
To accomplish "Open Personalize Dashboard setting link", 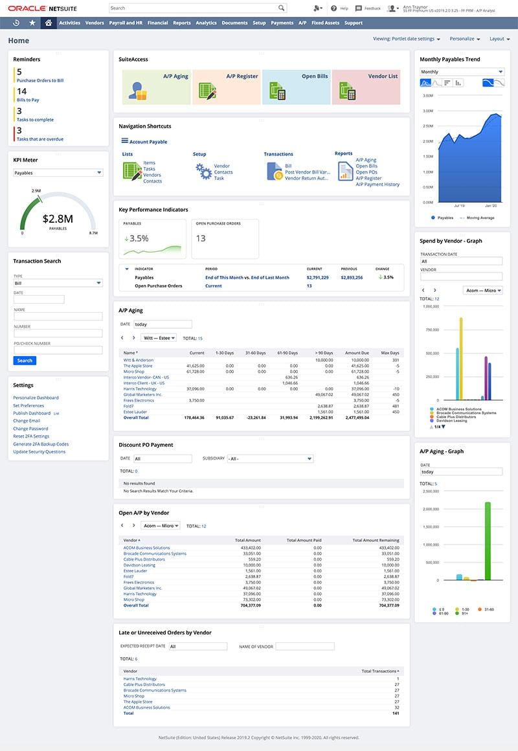I will tap(36, 398).
